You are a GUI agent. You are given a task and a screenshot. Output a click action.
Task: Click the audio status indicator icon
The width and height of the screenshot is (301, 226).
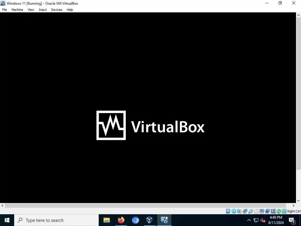coord(239,211)
